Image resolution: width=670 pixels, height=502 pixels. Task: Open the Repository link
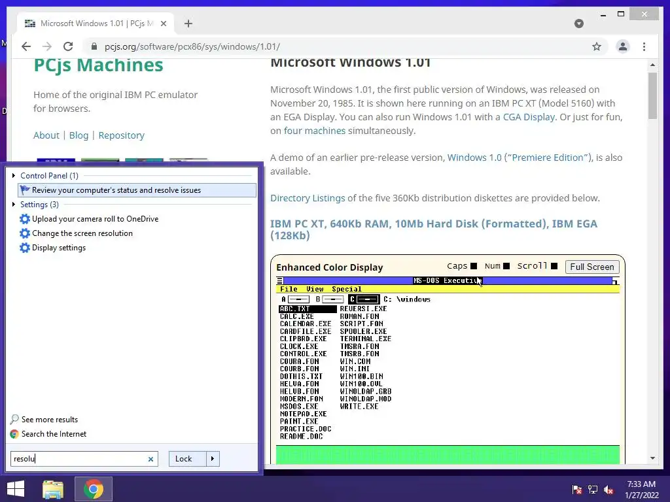121,135
